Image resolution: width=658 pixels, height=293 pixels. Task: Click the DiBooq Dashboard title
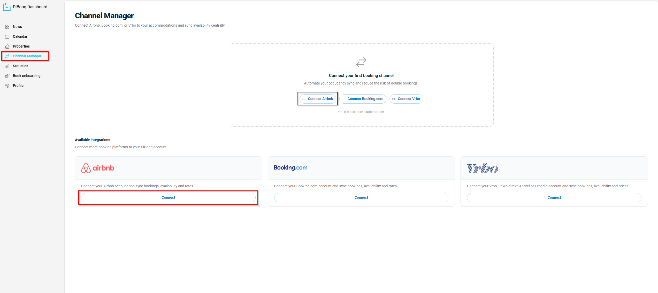30,7
